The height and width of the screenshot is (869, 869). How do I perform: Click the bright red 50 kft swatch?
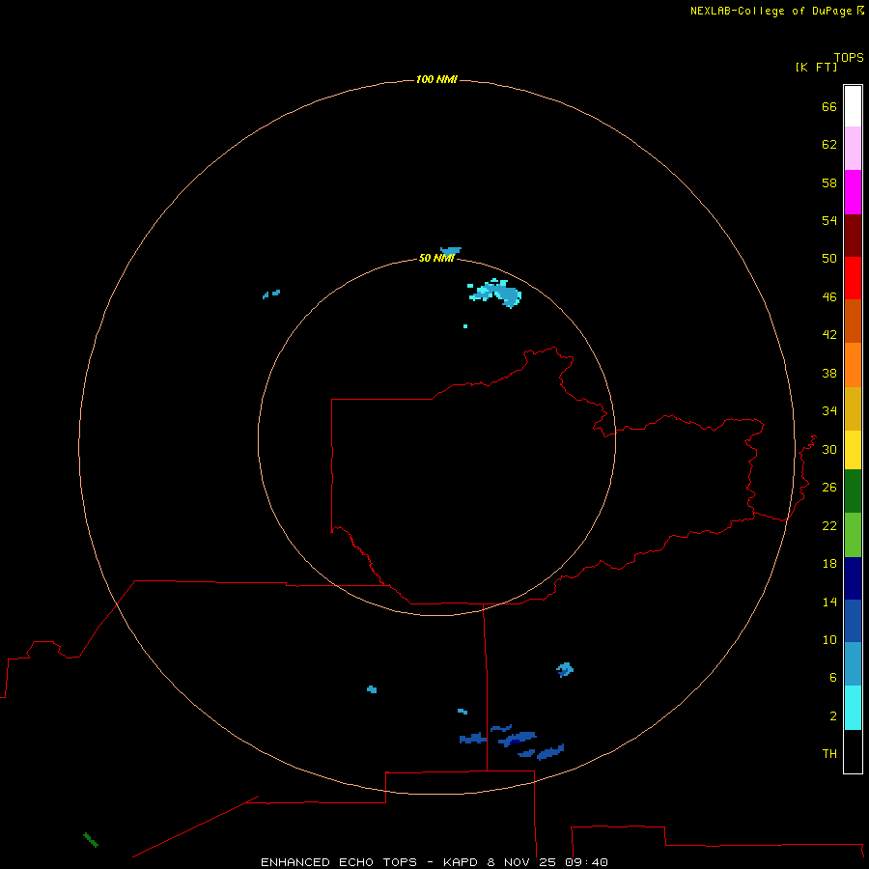[853, 278]
